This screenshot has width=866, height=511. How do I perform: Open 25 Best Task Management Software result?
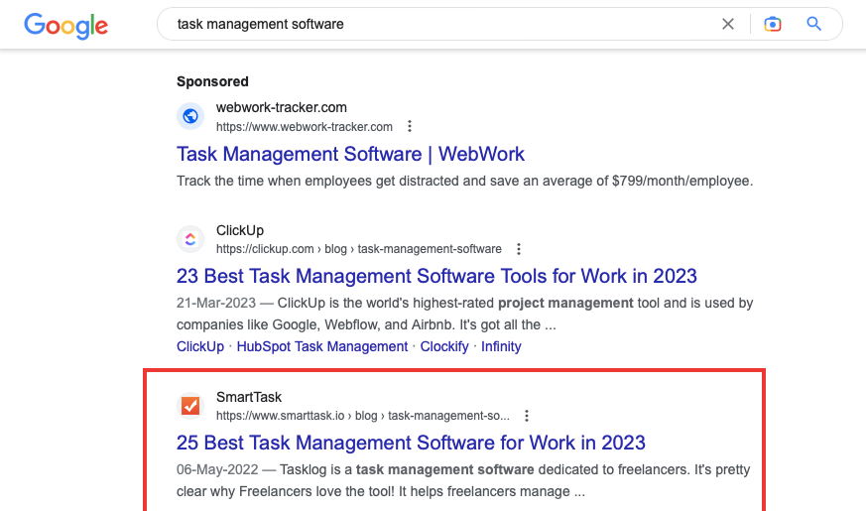click(x=411, y=443)
